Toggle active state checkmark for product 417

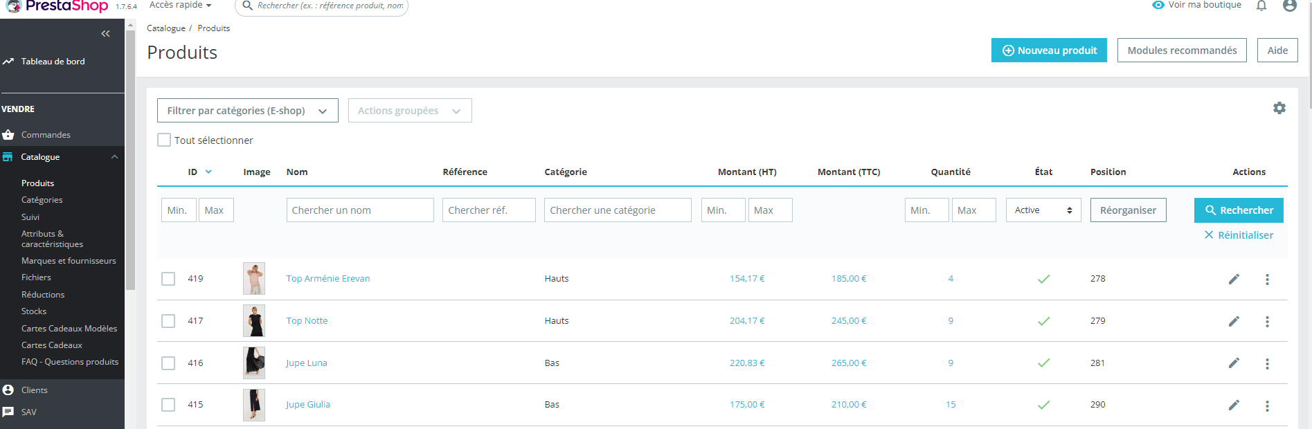click(x=1043, y=321)
